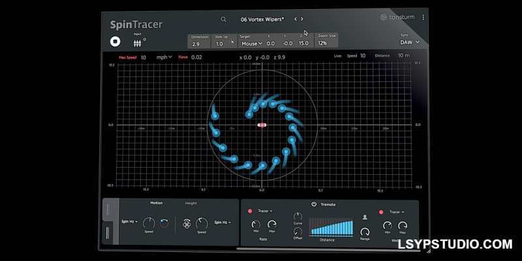Screen dimensions: 522x261
Task: Click the Offset knob
Action: 298,232
